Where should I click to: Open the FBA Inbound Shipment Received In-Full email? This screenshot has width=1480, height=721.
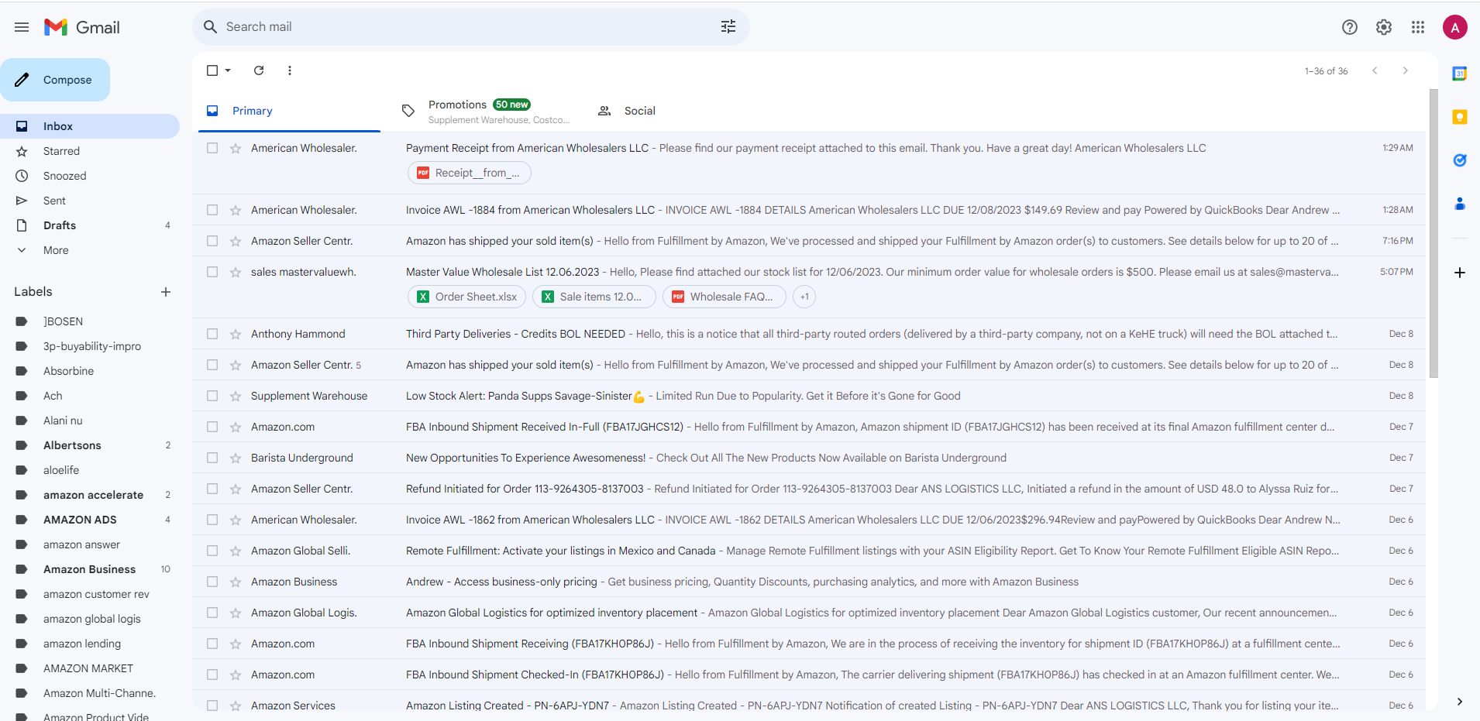809,427
